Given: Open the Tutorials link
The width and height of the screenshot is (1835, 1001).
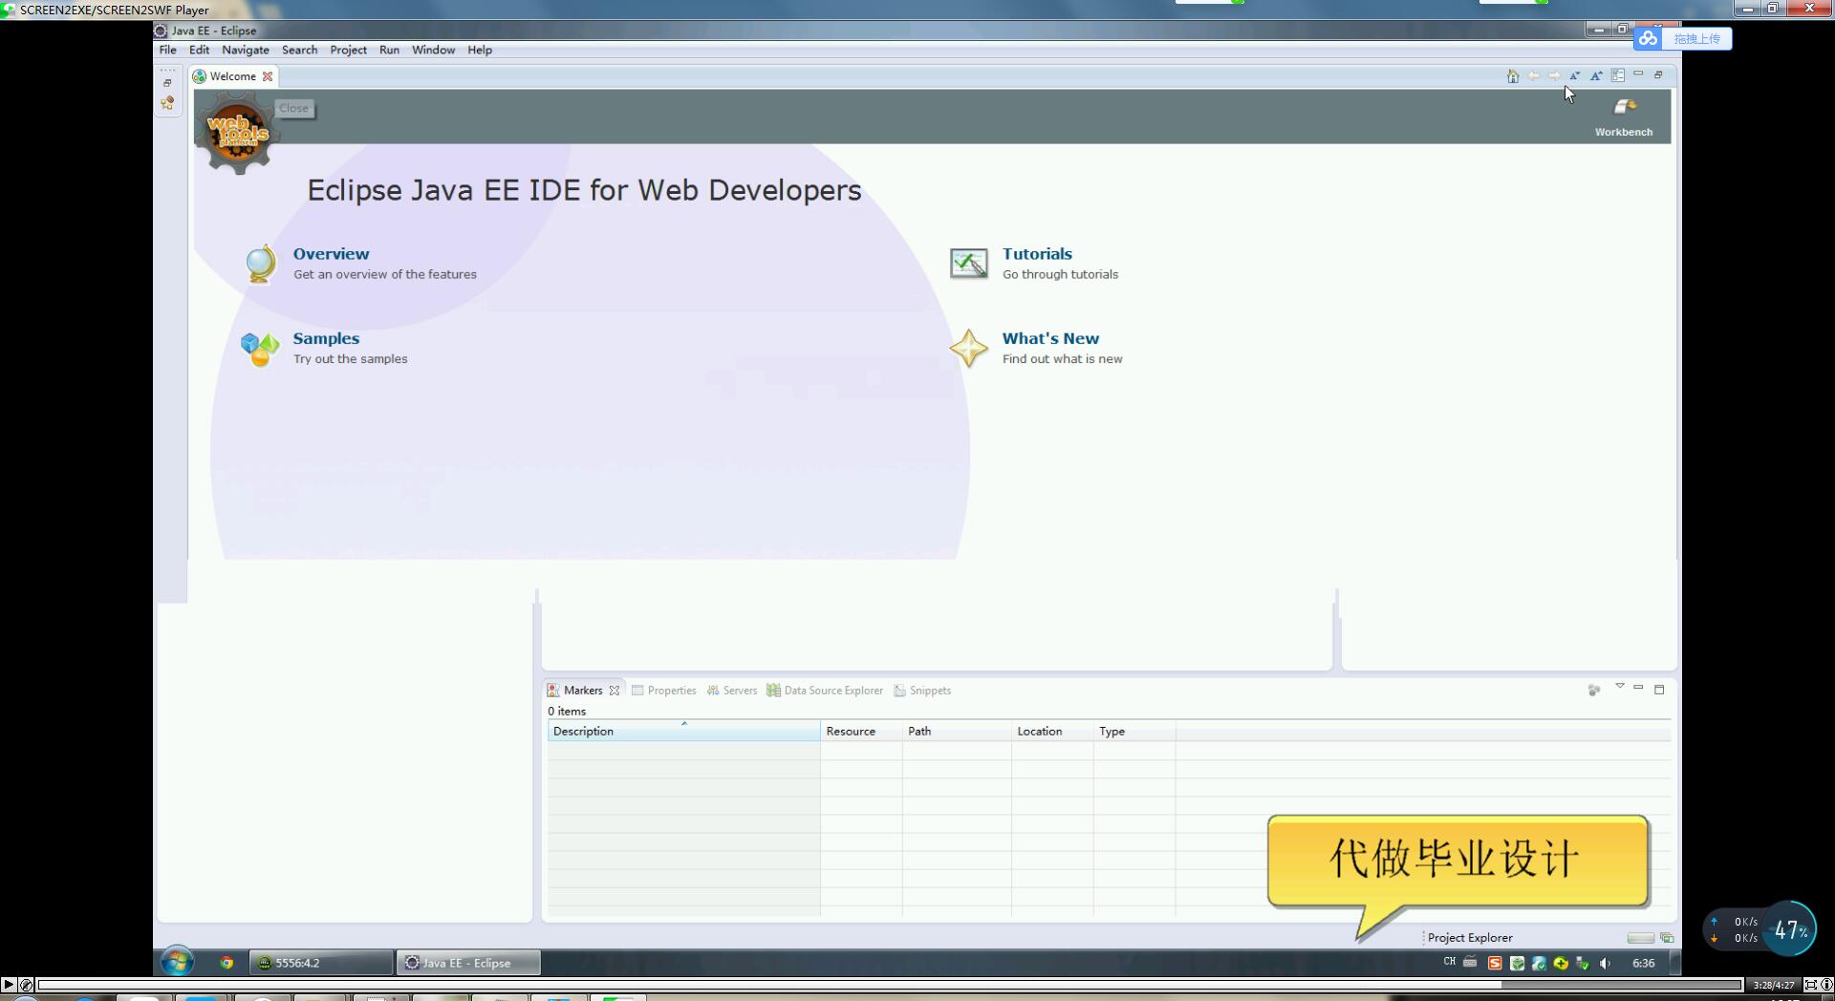Looking at the screenshot, I should [x=1037, y=254].
